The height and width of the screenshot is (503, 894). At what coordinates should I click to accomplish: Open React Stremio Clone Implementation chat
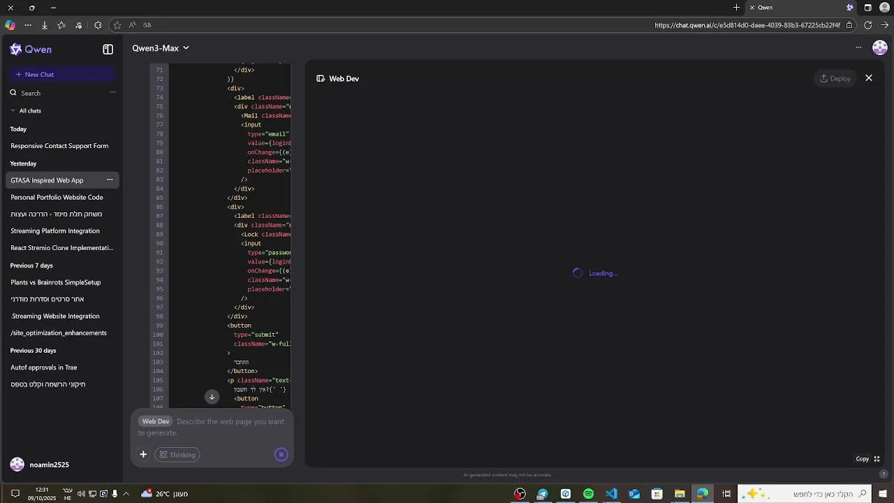[61, 248]
